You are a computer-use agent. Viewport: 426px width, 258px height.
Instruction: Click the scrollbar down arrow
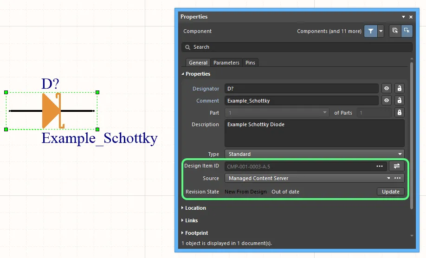point(412,236)
